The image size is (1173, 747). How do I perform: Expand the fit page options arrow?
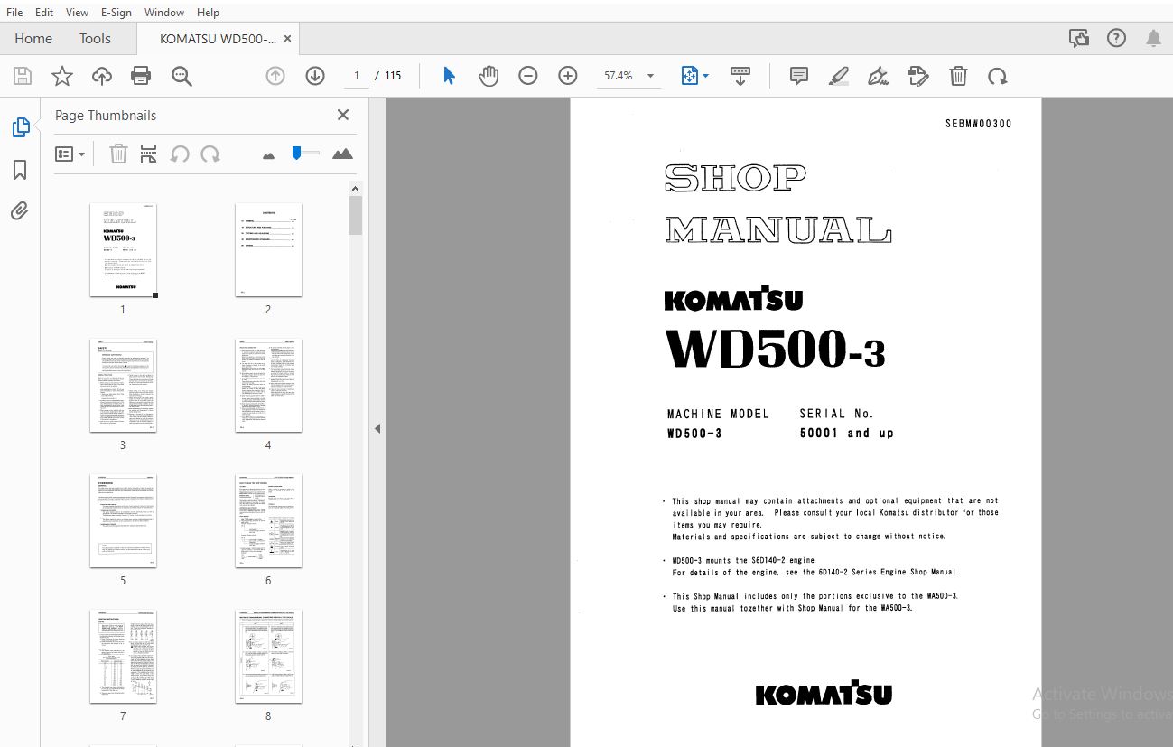pos(706,76)
